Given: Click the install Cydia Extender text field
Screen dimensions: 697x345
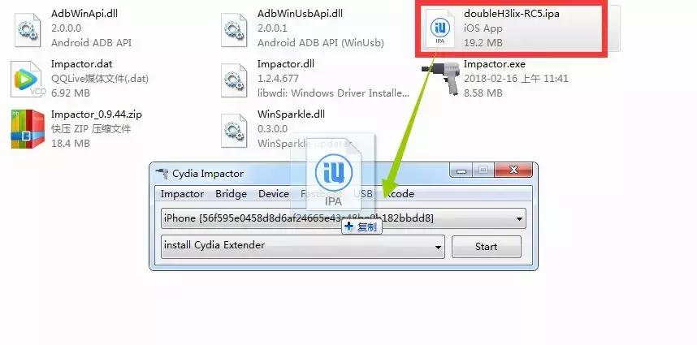Looking at the screenshot, I should tap(303, 247).
